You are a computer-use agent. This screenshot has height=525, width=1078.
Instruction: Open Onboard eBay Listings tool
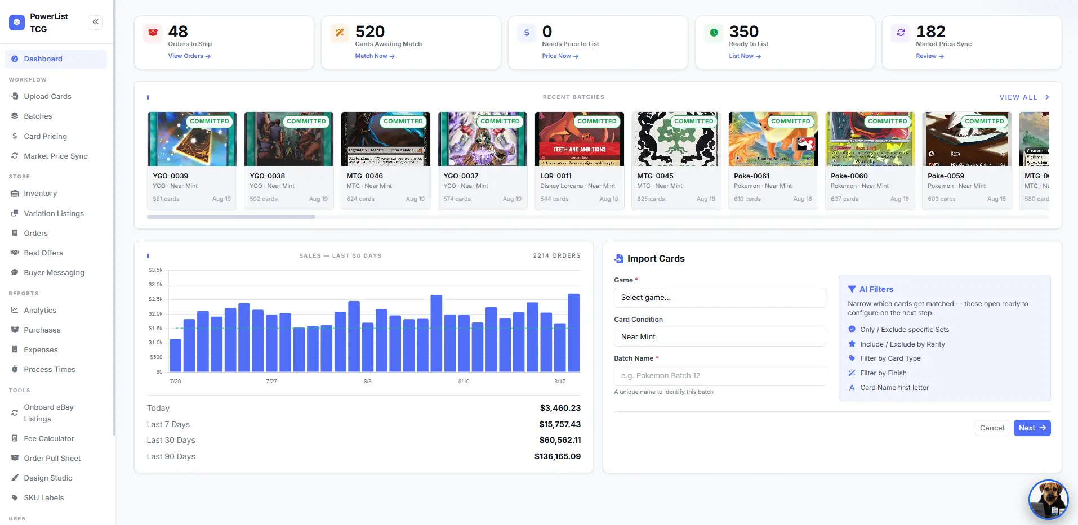(56, 413)
